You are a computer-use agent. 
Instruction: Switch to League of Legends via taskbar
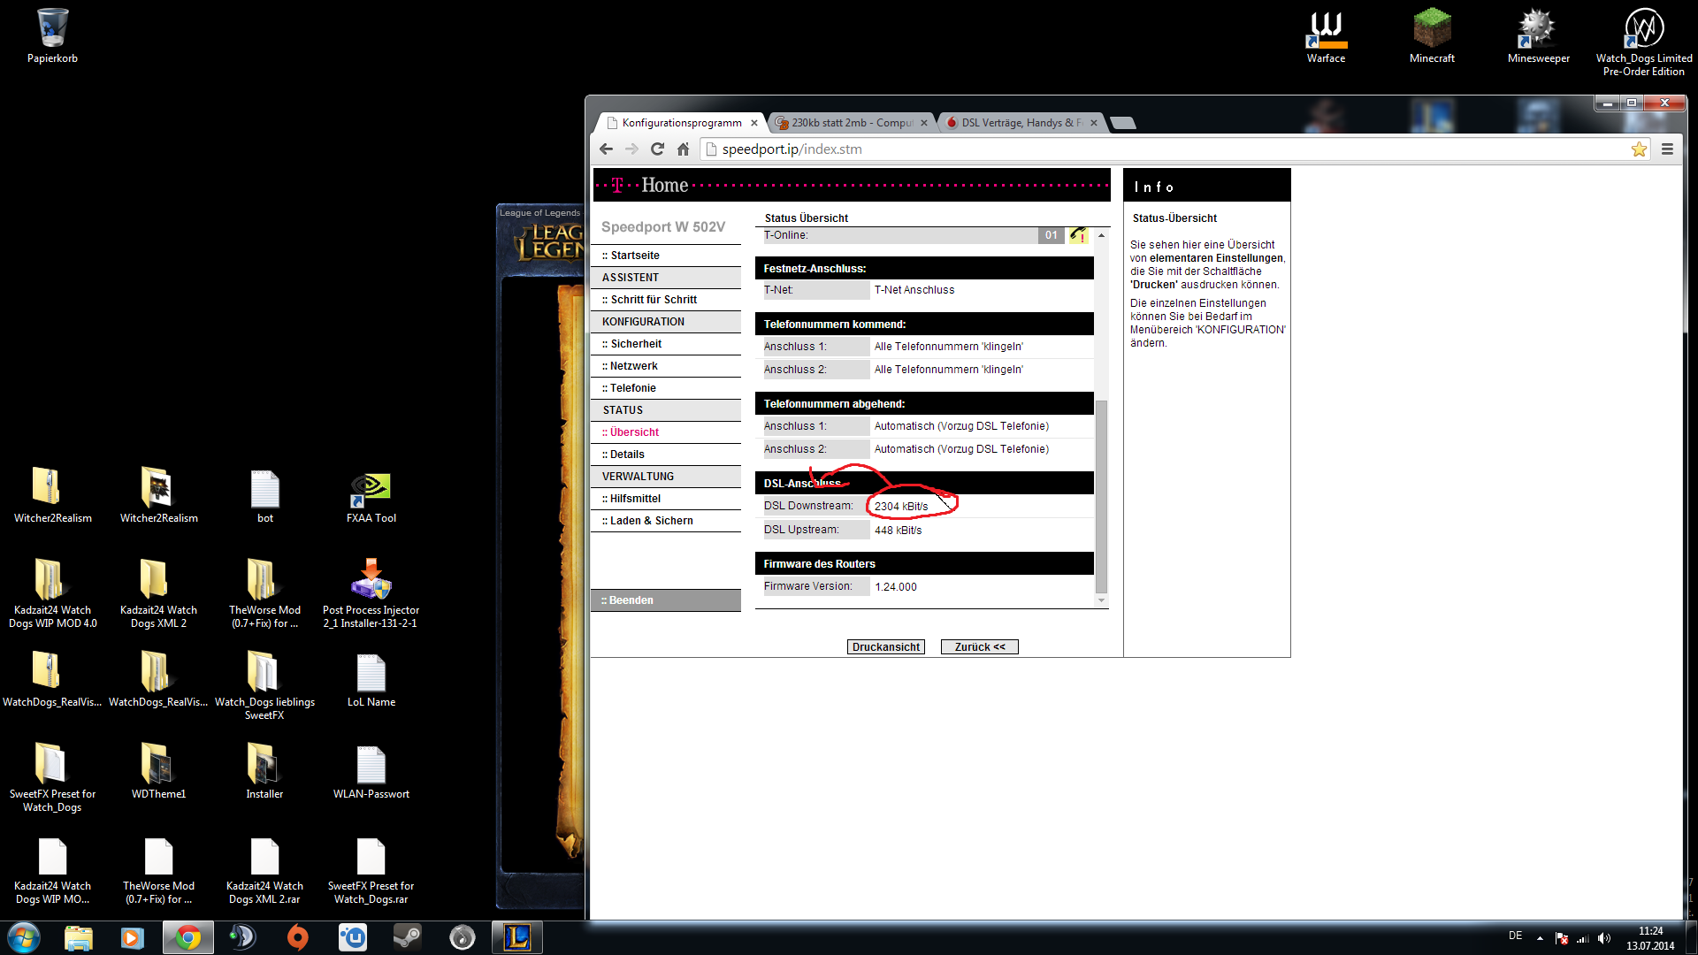coord(517,937)
